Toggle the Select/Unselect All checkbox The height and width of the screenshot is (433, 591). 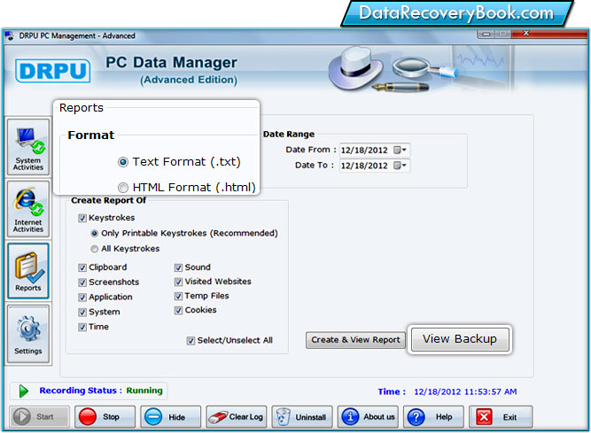click(191, 341)
